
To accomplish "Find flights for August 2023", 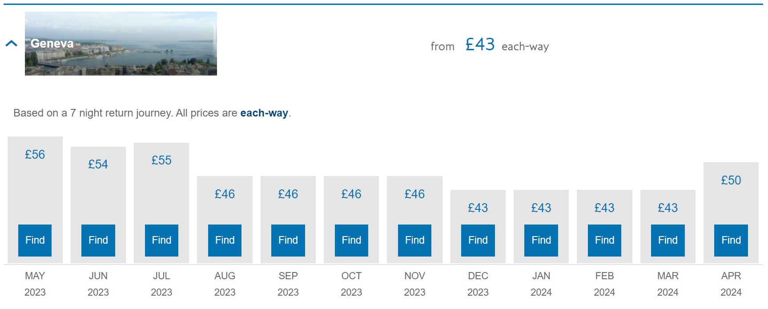I will [225, 241].
